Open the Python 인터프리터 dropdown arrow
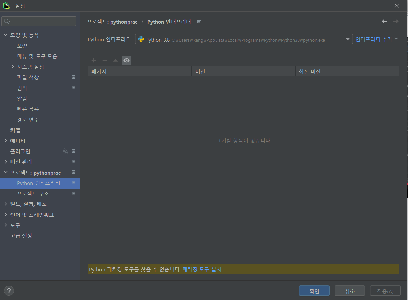408x300 pixels. [348, 39]
